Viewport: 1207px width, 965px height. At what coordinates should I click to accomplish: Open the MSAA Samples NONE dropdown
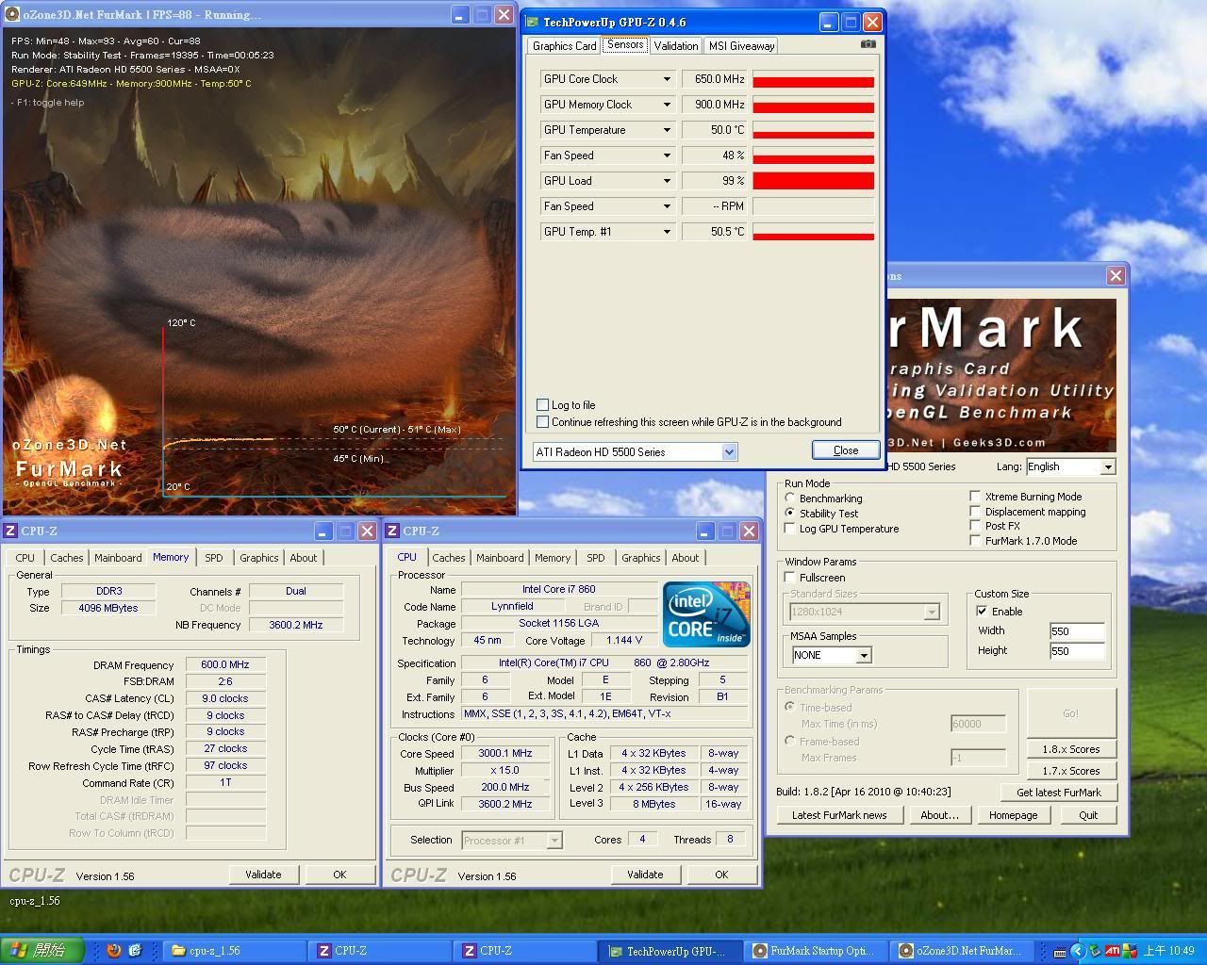pyautogui.click(x=831, y=655)
